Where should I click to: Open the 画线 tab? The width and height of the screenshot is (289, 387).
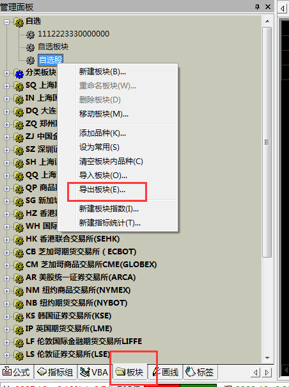click(x=166, y=372)
